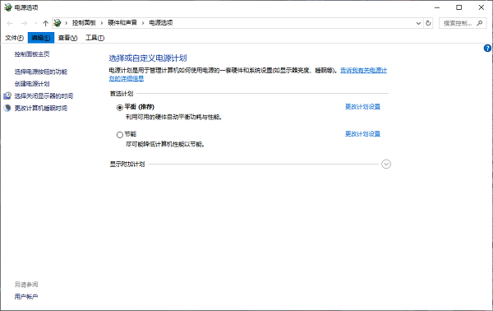Open 用户帐户 link
Image resolution: width=493 pixels, height=311 pixels.
pyautogui.click(x=26, y=296)
